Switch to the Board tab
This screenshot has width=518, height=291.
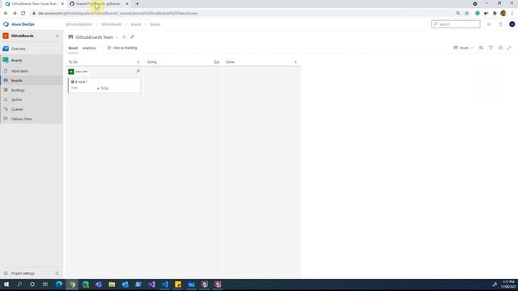click(x=73, y=48)
